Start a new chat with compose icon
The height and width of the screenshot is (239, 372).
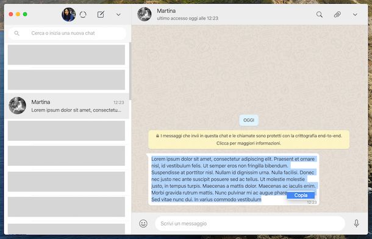coord(101,15)
